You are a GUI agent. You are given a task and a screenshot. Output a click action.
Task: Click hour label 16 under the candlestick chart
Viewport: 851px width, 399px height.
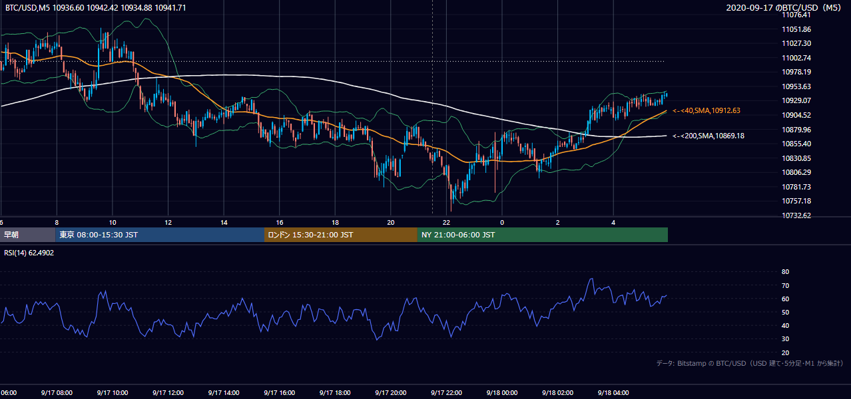click(280, 223)
